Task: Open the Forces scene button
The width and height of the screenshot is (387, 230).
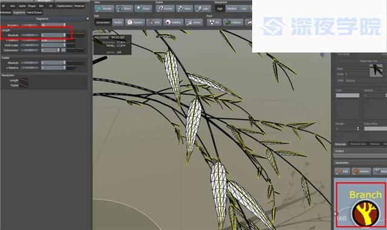Action: tap(165, 8)
